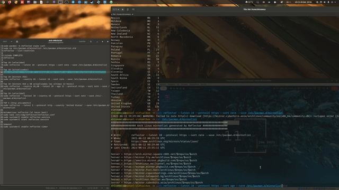Open the purple circular app in top panel

click(x=54, y=2)
